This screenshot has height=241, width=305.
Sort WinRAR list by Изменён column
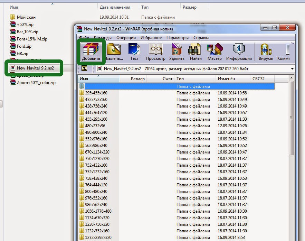pyautogui.click(x=233, y=79)
